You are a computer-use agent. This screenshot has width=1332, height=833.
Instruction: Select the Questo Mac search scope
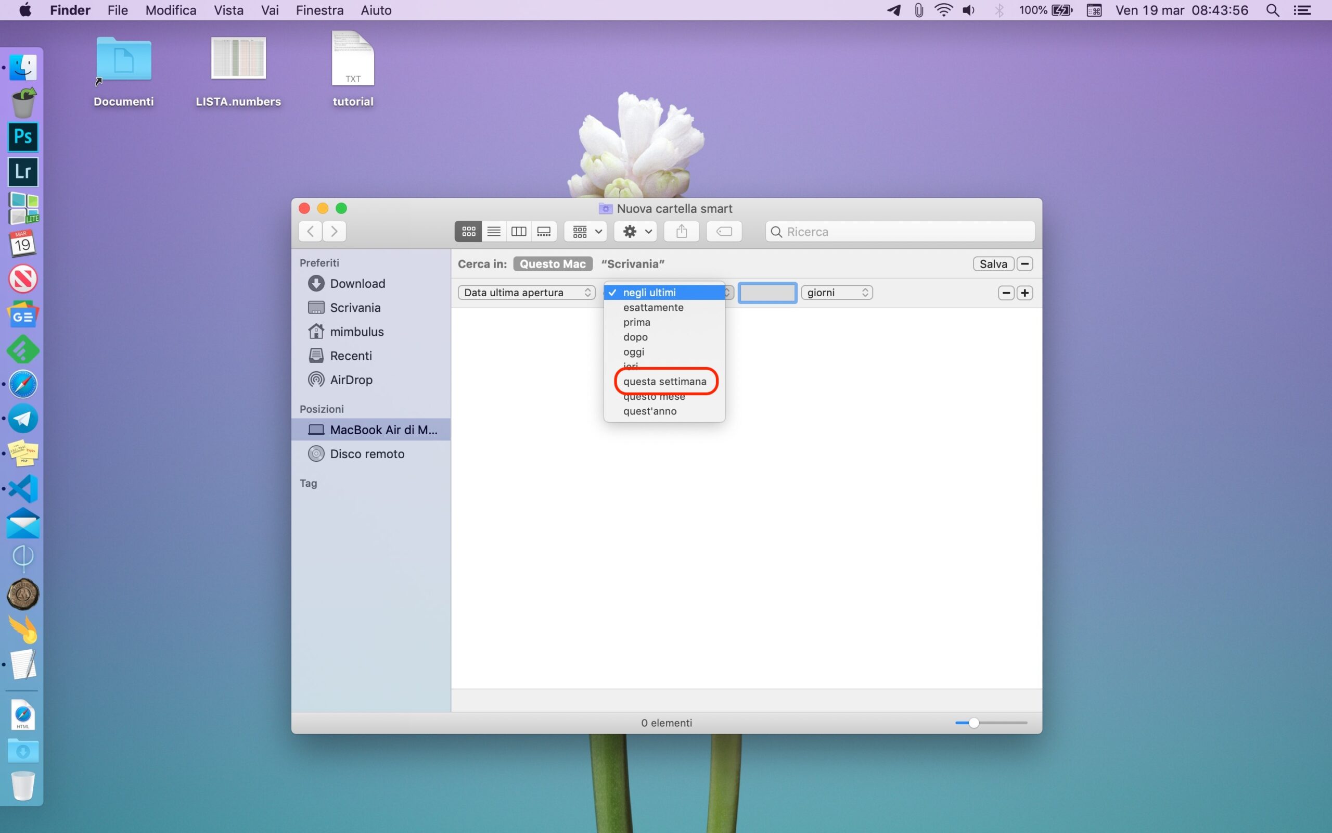click(553, 264)
